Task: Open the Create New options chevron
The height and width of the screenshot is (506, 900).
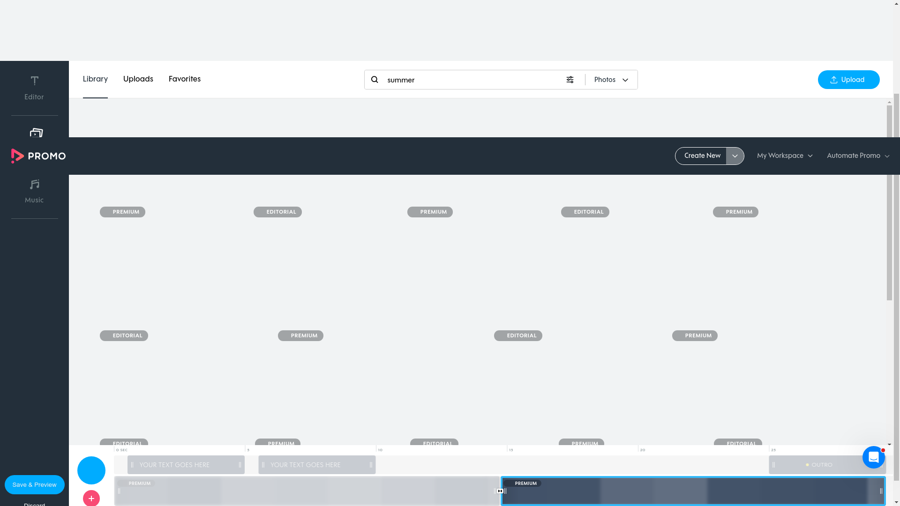Action: [735, 156]
